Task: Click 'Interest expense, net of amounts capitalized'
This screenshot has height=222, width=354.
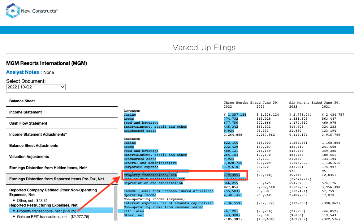Action: pyautogui.click(x=169, y=203)
